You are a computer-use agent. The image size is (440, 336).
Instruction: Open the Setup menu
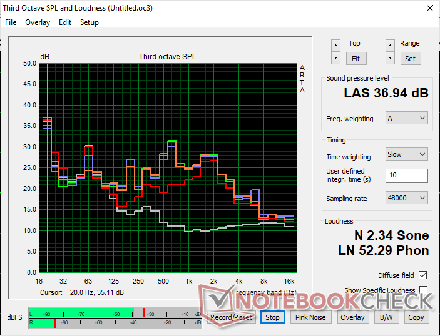click(x=90, y=22)
